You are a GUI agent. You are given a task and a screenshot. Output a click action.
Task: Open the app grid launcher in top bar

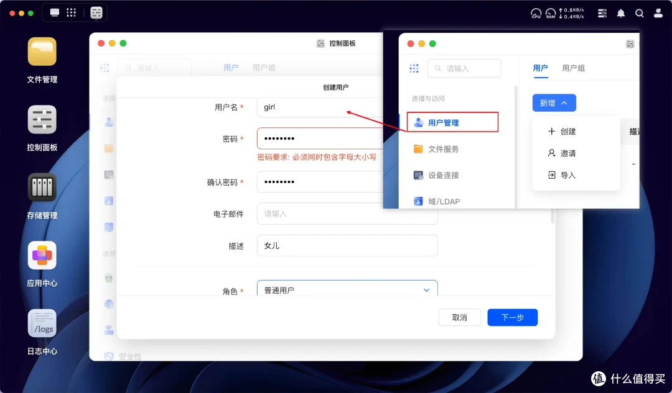coord(71,12)
